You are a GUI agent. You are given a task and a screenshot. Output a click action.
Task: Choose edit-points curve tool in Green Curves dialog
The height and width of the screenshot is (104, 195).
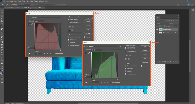(86, 53)
